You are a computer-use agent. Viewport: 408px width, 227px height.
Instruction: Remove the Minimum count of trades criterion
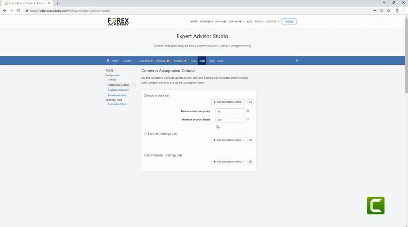pyautogui.click(x=248, y=120)
